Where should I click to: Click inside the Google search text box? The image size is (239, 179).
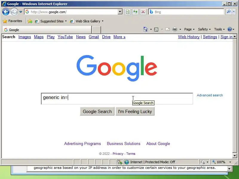coord(117,99)
